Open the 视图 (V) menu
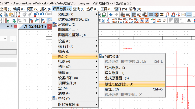This screenshot has width=195, height=109. tap(32, 9)
